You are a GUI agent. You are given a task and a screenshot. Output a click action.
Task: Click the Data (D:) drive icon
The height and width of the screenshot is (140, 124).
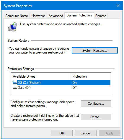point(15,88)
